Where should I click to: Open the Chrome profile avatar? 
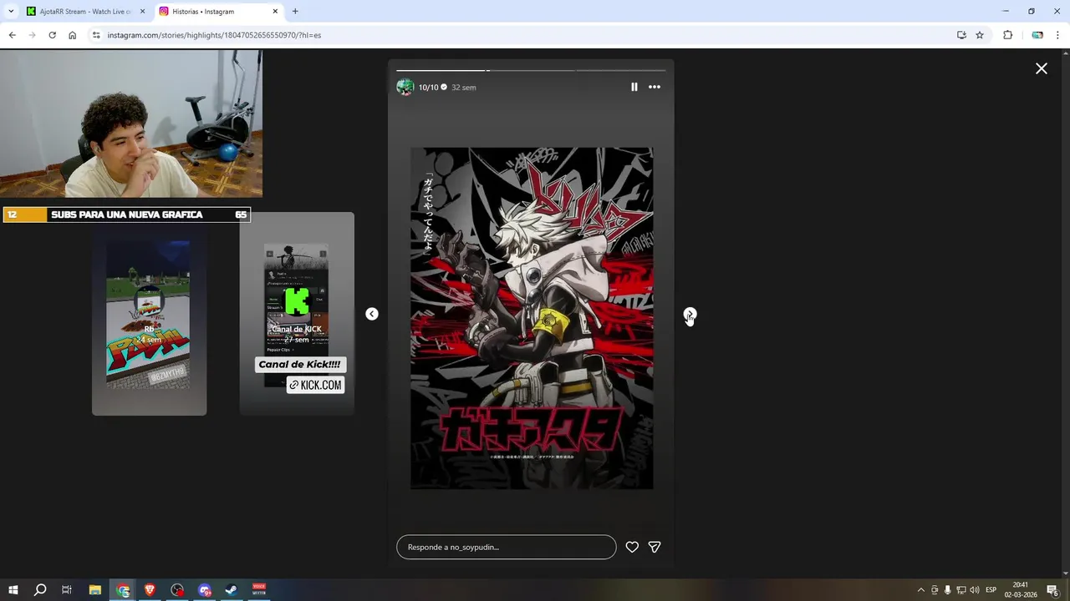(x=1037, y=35)
